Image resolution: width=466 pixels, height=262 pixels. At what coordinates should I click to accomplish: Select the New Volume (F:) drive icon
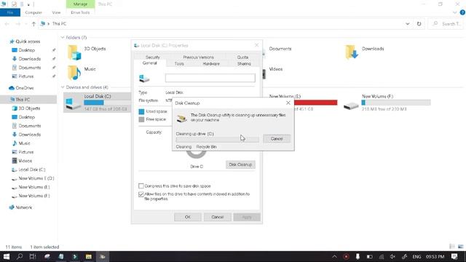[351, 106]
